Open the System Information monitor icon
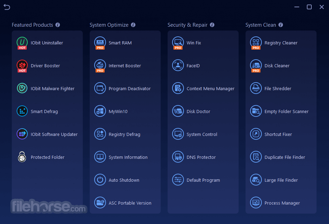The image size is (329, 224). (x=100, y=157)
